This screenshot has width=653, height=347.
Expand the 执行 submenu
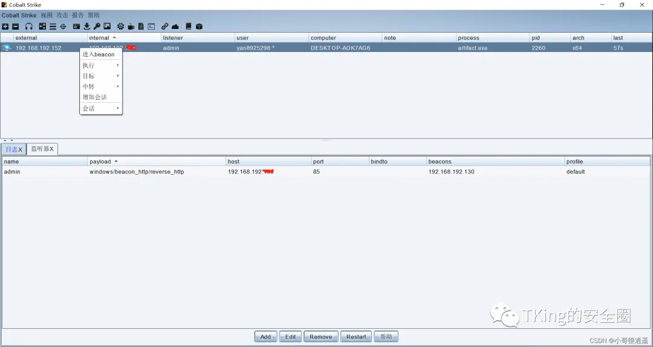coord(101,65)
